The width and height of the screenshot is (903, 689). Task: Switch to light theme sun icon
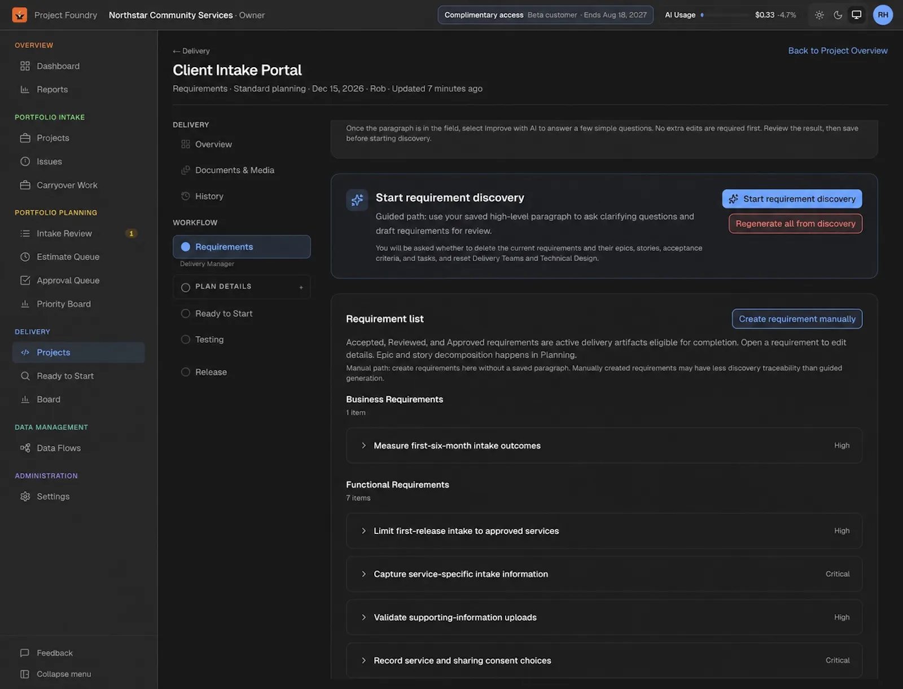pos(819,15)
